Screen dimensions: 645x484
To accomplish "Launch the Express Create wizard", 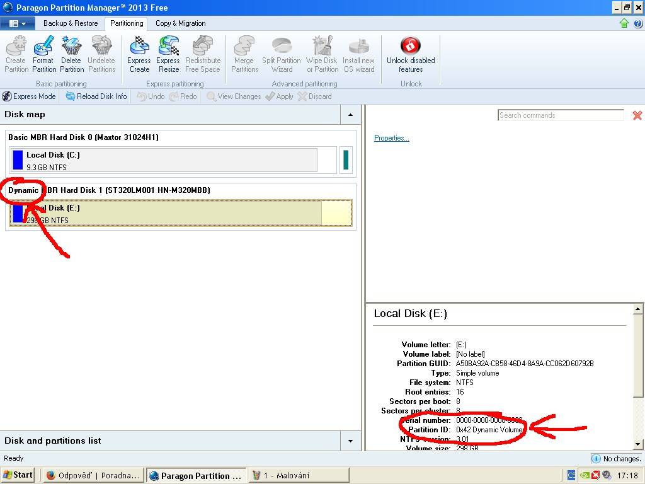I will point(139,54).
